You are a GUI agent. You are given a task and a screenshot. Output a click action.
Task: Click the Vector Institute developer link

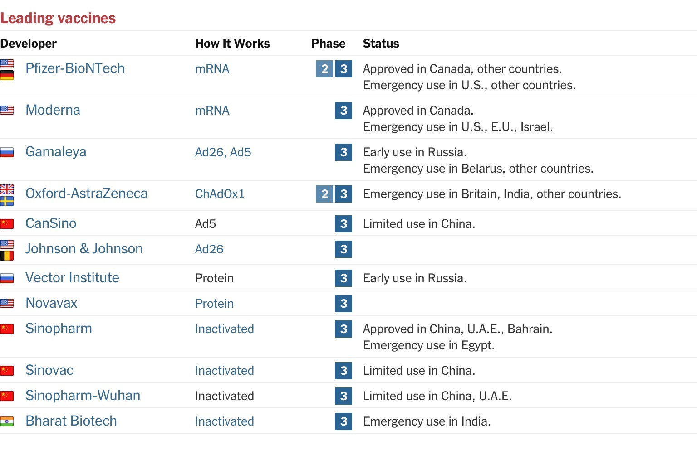point(72,278)
